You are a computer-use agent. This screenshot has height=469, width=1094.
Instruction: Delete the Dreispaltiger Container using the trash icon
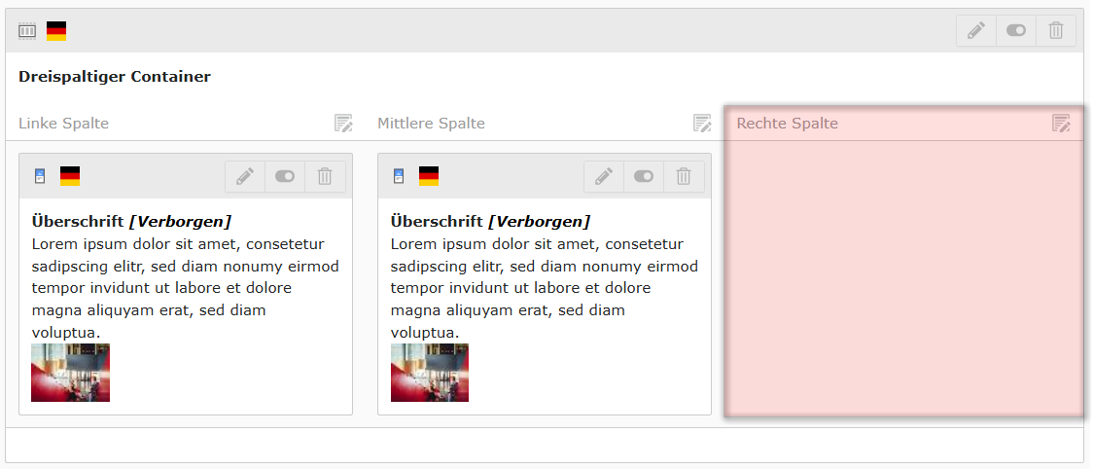point(1056,31)
